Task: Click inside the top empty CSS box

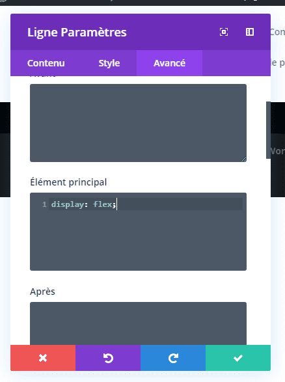Action: 138,123
